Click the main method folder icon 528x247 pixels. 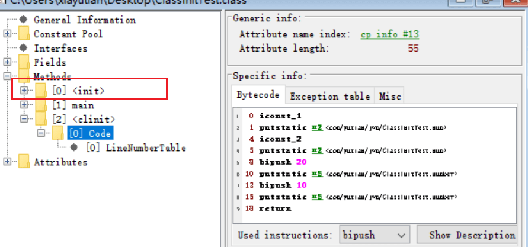41,105
